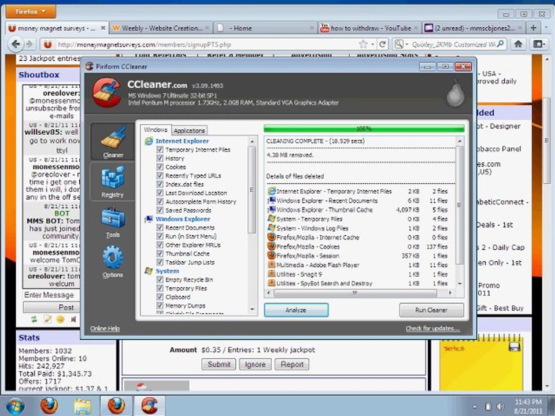Open the file explorer folder on taskbar
The height and width of the screenshot is (416, 555).
(x=82, y=406)
